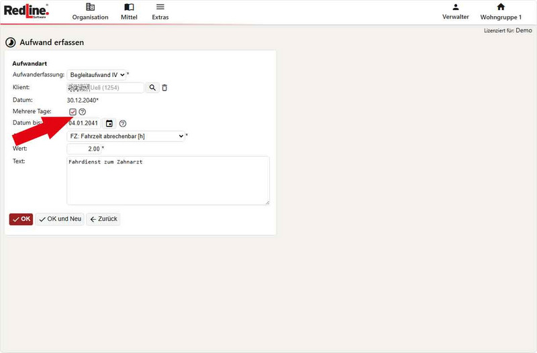Screen dimensions: 537x353
Task: Click the trash icon beside Klient
Action: pyautogui.click(x=164, y=88)
